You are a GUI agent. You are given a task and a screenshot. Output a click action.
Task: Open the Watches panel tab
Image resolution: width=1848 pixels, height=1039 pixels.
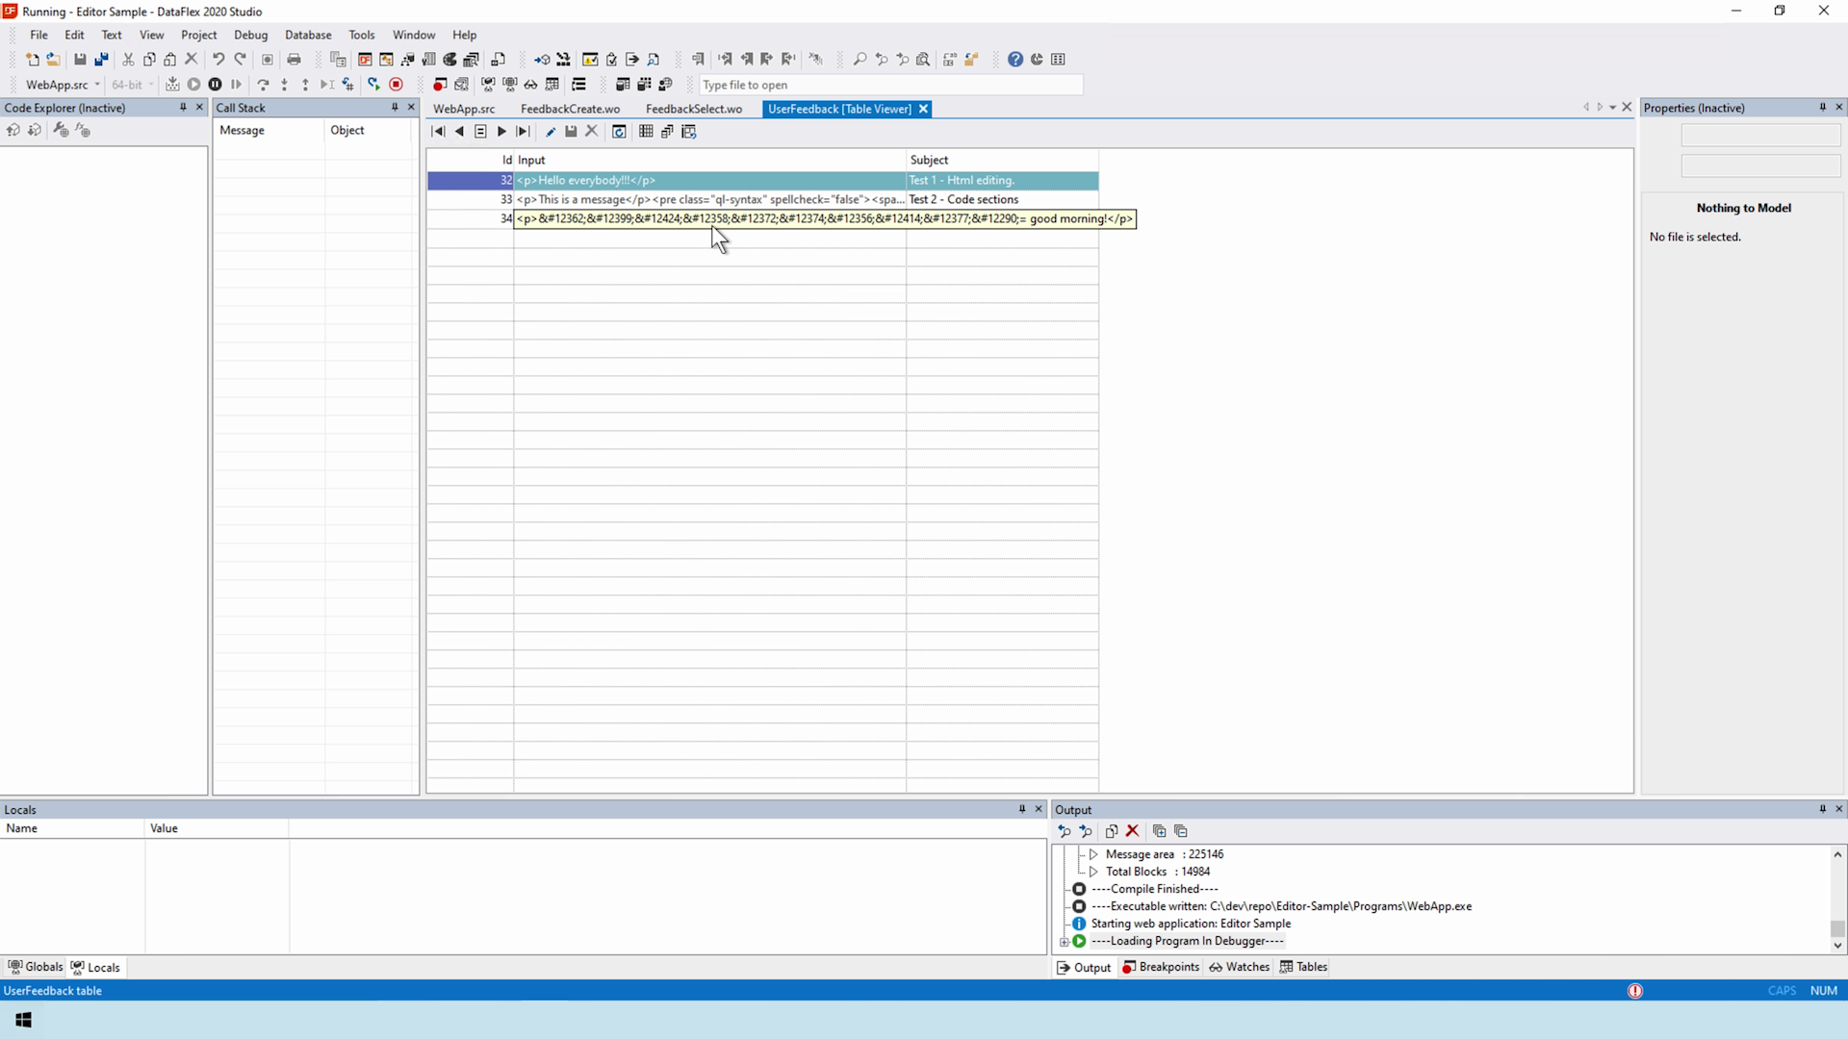(x=1240, y=967)
